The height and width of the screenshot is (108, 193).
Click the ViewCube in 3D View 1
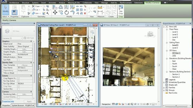click(x=150, y=34)
